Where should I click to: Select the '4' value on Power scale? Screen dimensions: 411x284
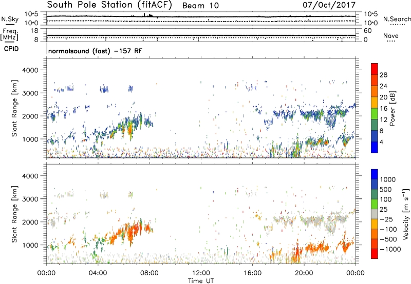pyautogui.click(x=381, y=142)
